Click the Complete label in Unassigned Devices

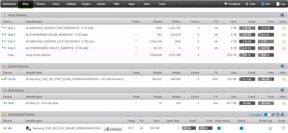[x=255, y=115]
